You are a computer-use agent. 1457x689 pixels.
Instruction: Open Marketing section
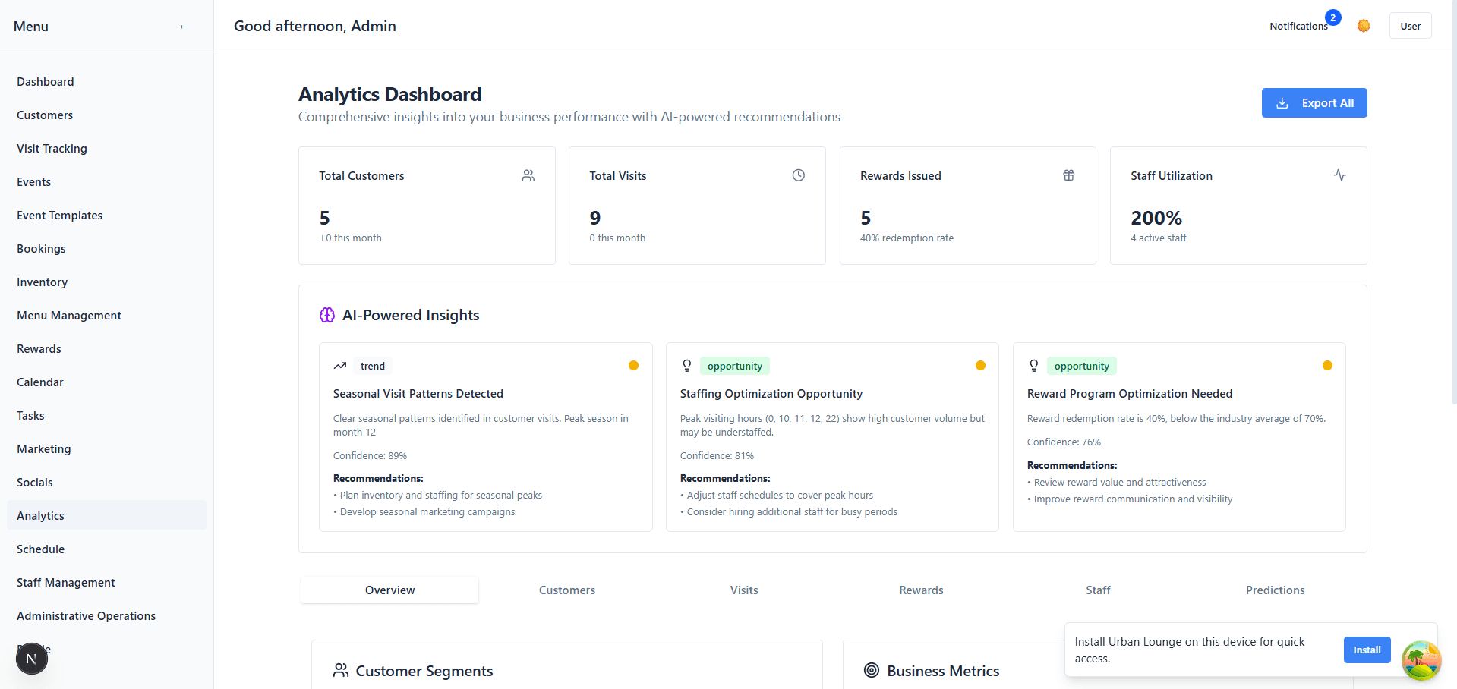click(106, 449)
